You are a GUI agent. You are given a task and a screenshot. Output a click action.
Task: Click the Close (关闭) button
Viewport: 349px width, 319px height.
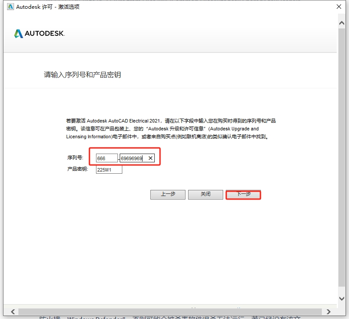click(x=206, y=195)
